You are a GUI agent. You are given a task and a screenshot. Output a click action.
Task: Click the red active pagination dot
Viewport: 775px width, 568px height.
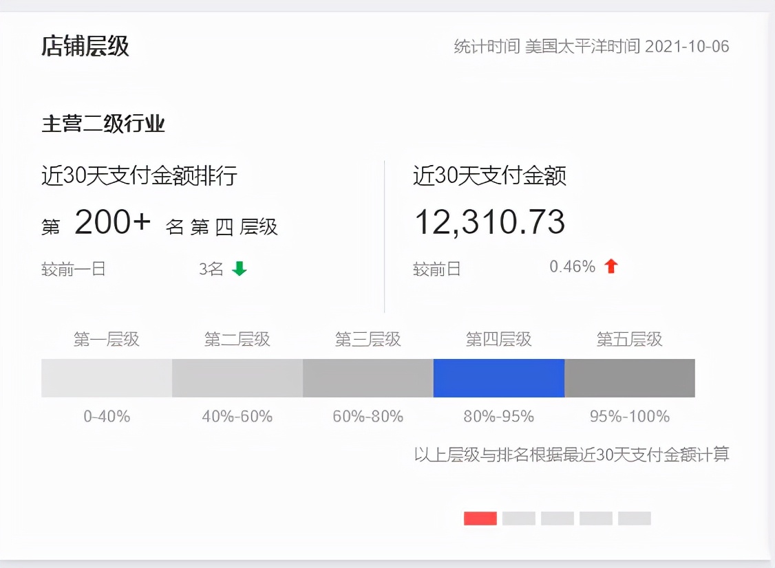click(x=480, y=518)
